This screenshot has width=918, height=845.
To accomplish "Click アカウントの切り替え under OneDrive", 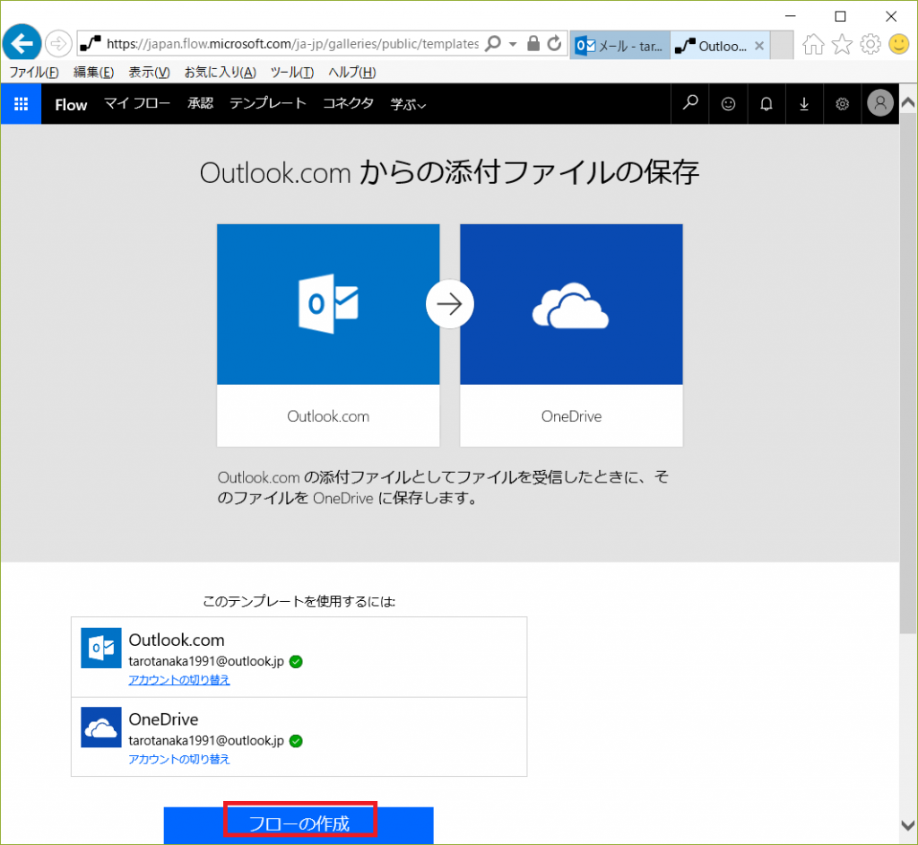I will click(x=179, y=759).
